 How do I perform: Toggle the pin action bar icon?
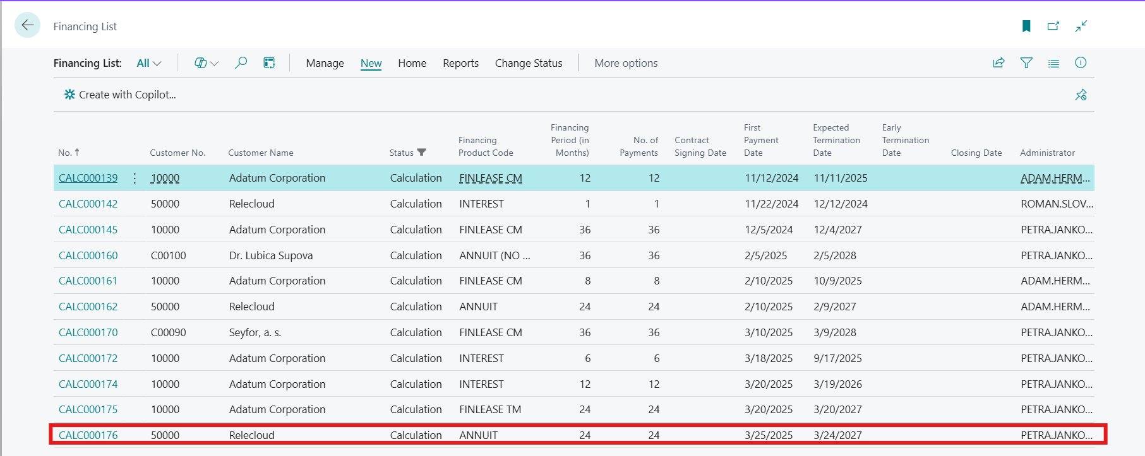coord(1081,95)
